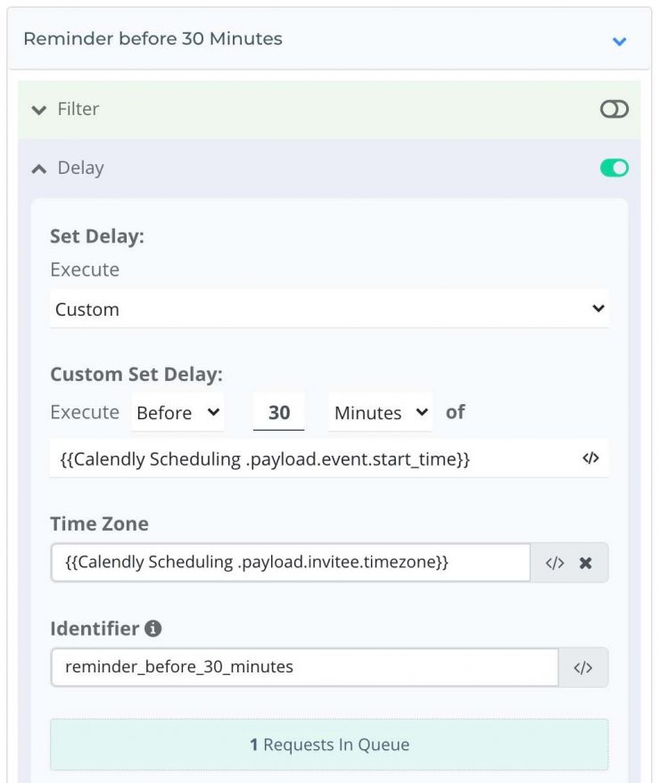This screenshot has width=660, height=783.
Task: Open the Execute dropdown showing Custom
Action: pyautogui.click(x=330, y=309)
